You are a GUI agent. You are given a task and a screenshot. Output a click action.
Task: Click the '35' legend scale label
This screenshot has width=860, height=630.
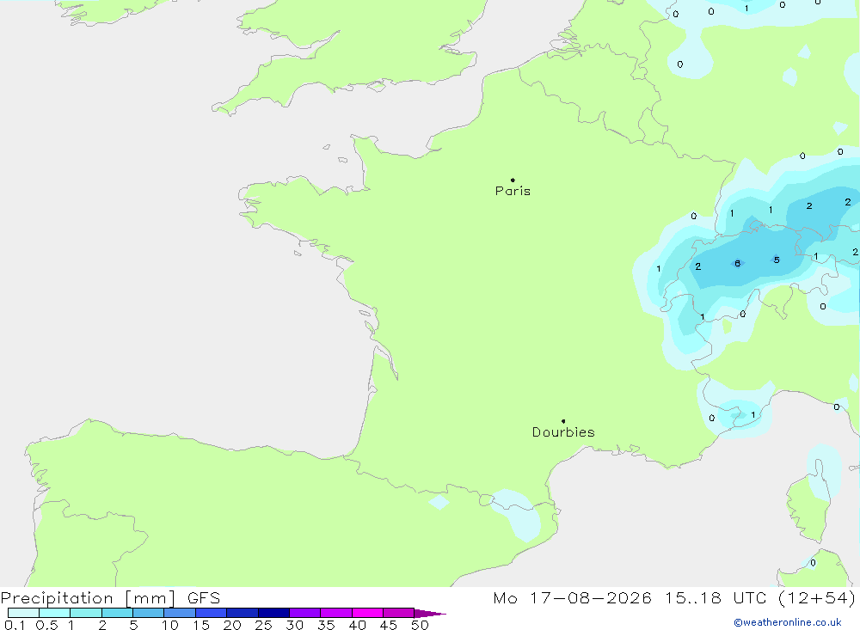click(326, 625)
